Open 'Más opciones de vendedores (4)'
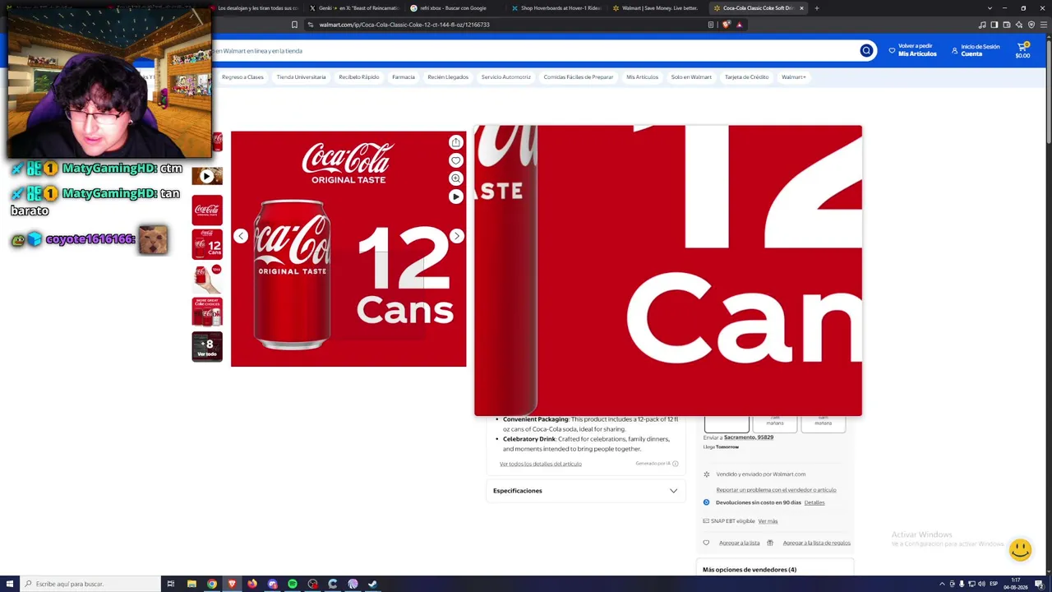Image resolution: width=1052 pixels, height=592 pixels. (x=750, y=570)
